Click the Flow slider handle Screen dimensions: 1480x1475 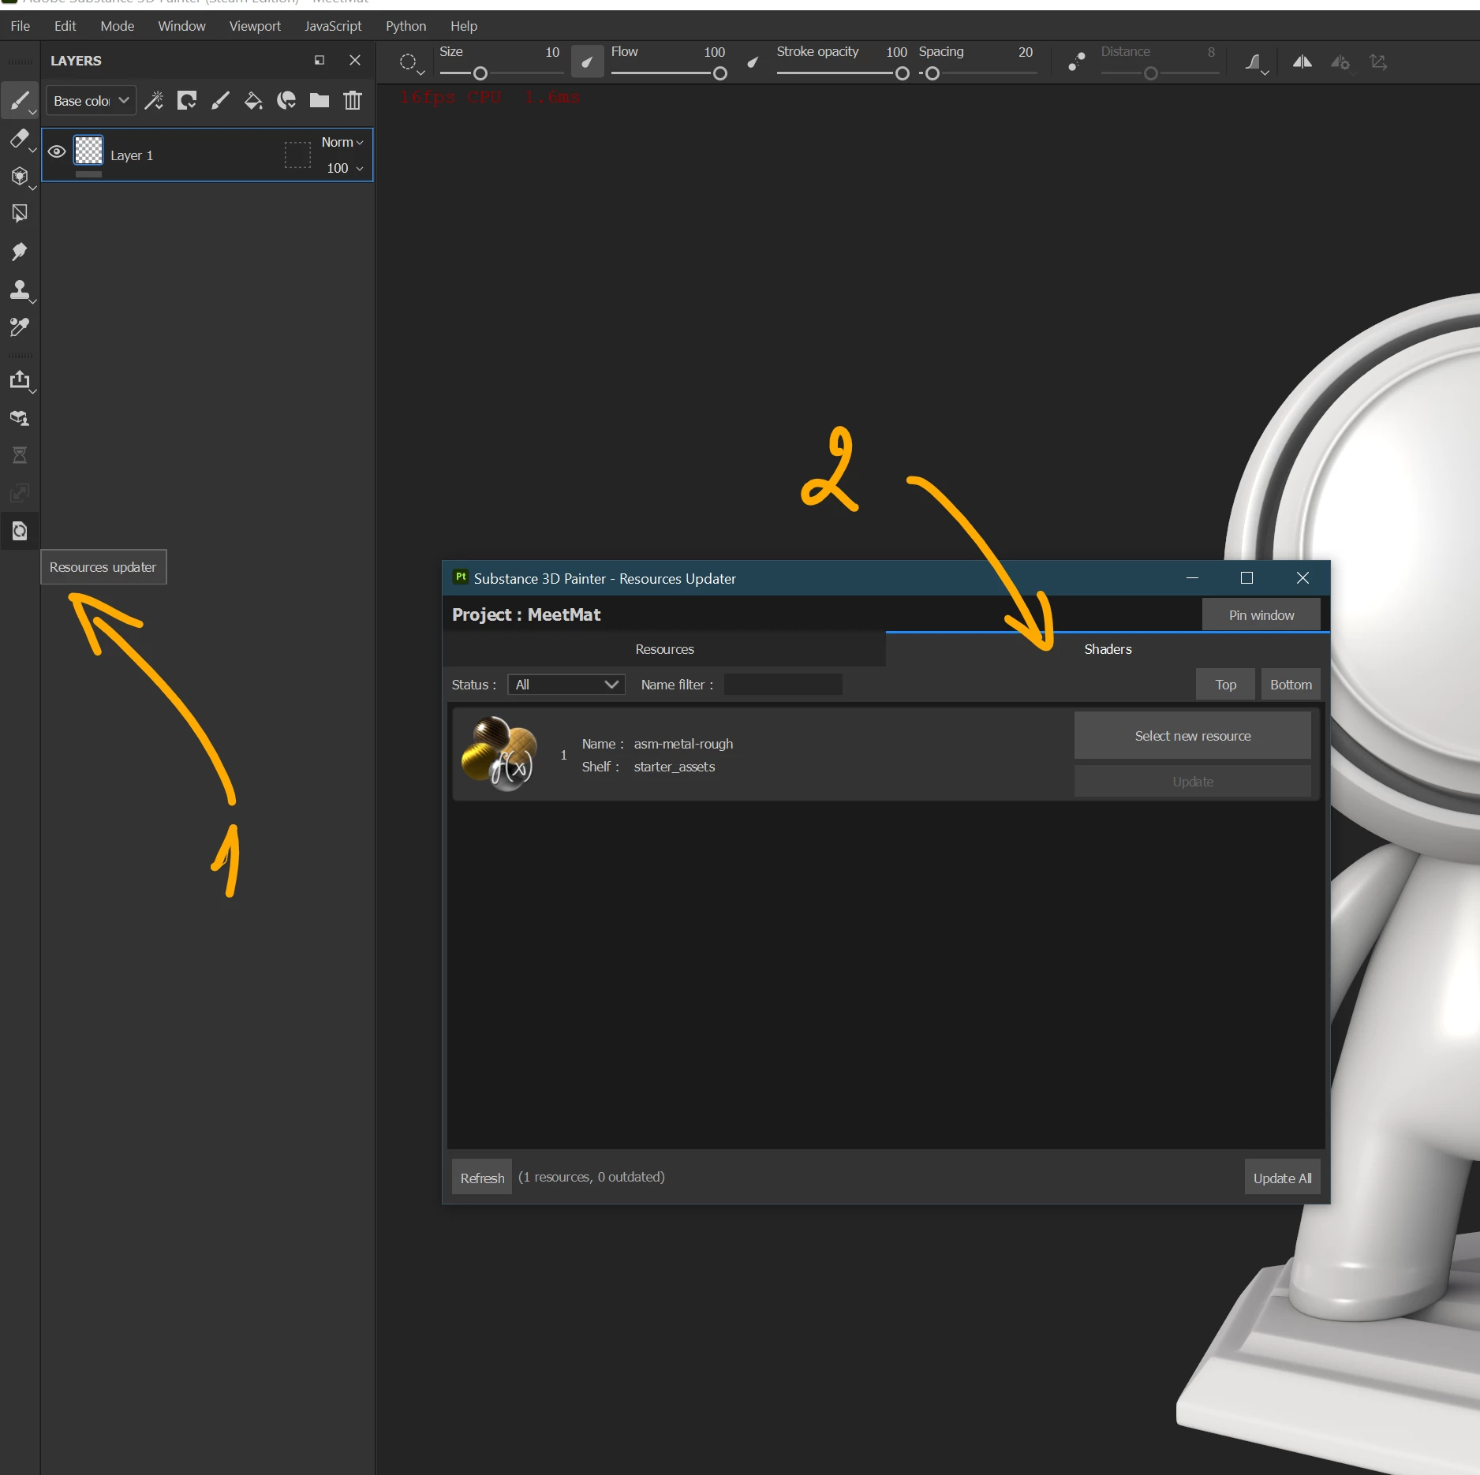coord(719,73)
